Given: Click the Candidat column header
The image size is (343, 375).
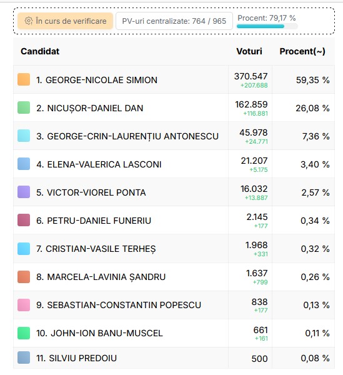Looking at the screenshot, I should (x=40, y=51).
